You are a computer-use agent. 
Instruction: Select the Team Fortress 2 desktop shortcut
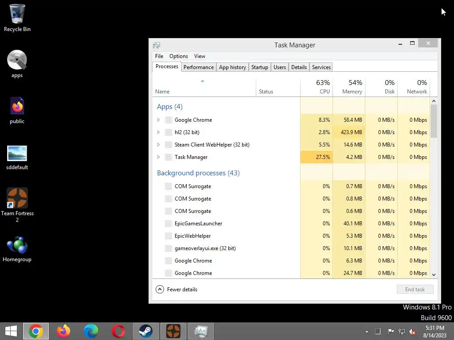(17, 205)
